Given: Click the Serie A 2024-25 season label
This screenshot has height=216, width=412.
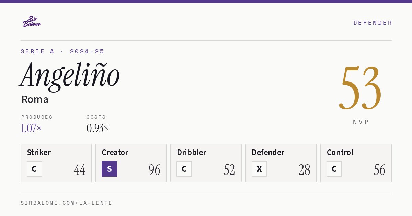Looking at the screenshot, I should (62, 51).
